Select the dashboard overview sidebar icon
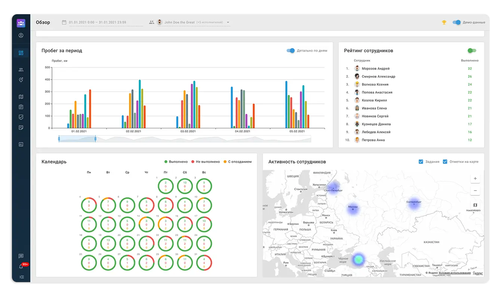This screenshot has width=501, height=295. pyautogui.click(x=21, y=53)
